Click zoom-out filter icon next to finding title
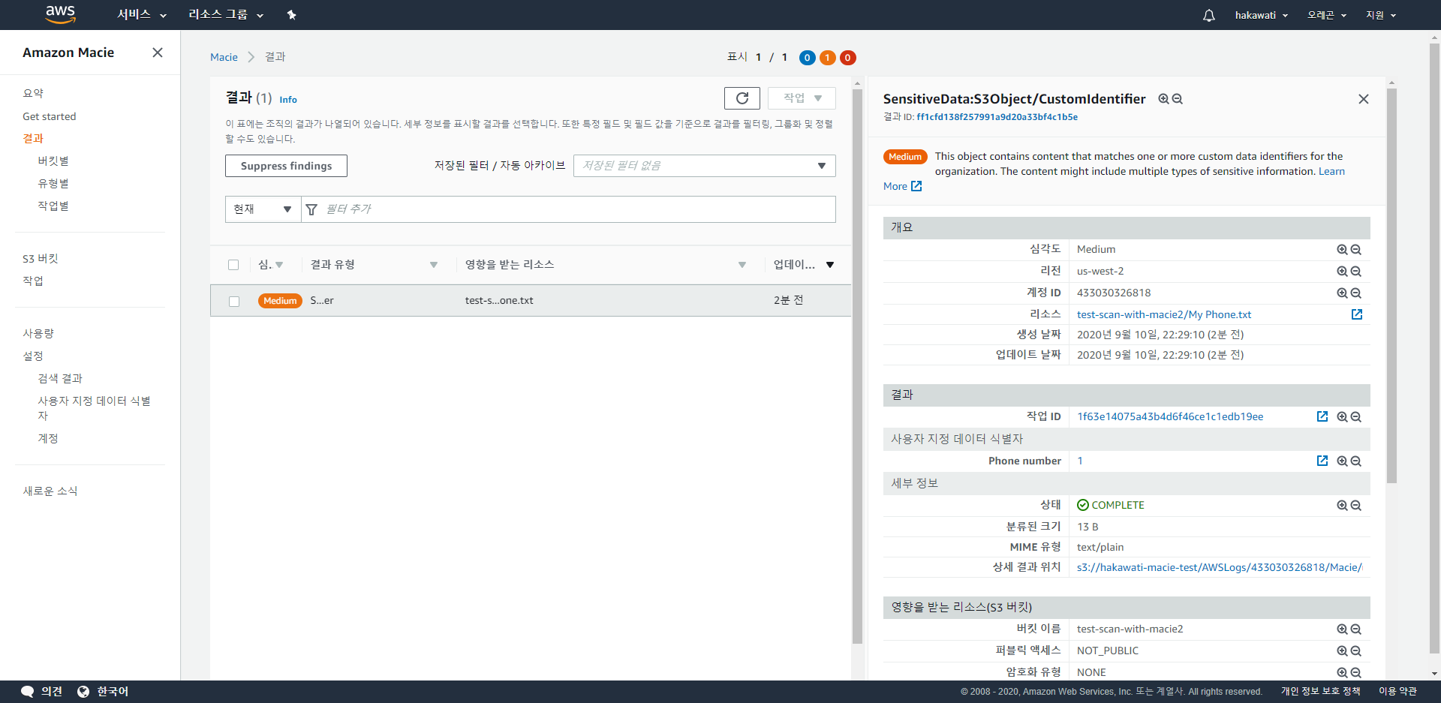This screenshot has height=703, width=1441. [1178, 99]
